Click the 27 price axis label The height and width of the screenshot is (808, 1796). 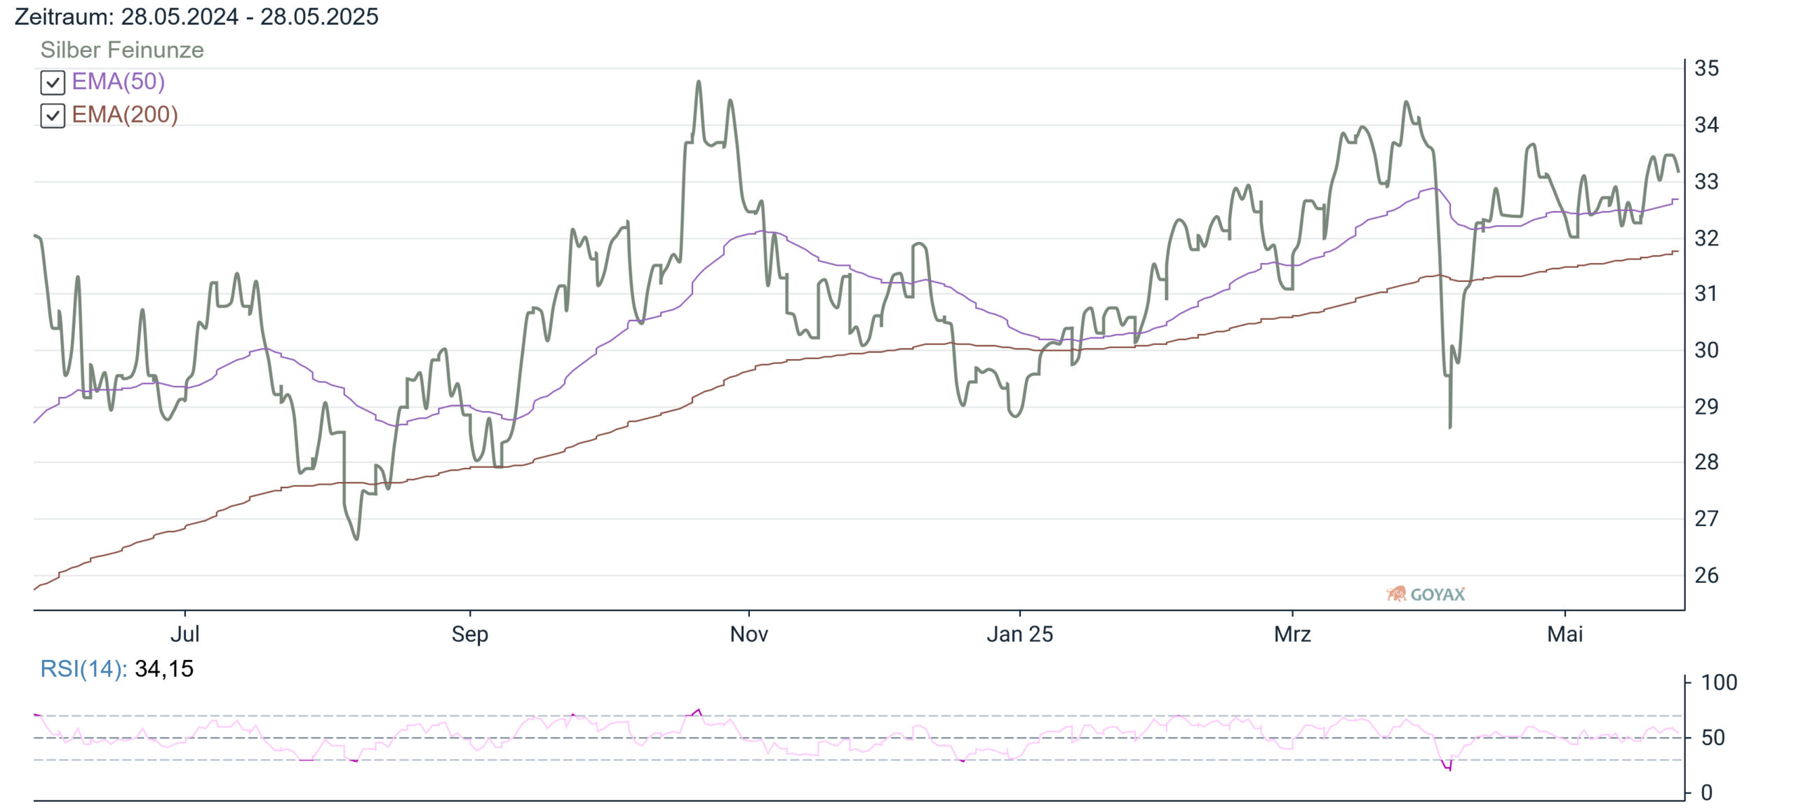pyautogui.click(x=1707, y=519)
